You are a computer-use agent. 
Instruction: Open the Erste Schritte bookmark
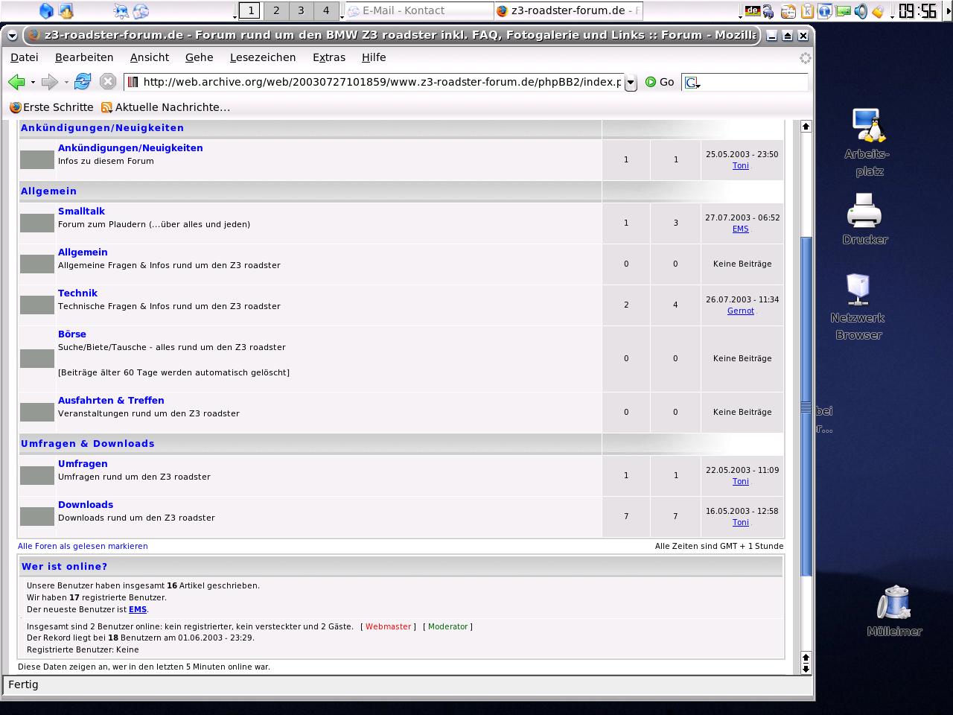[x=51, y=107]
